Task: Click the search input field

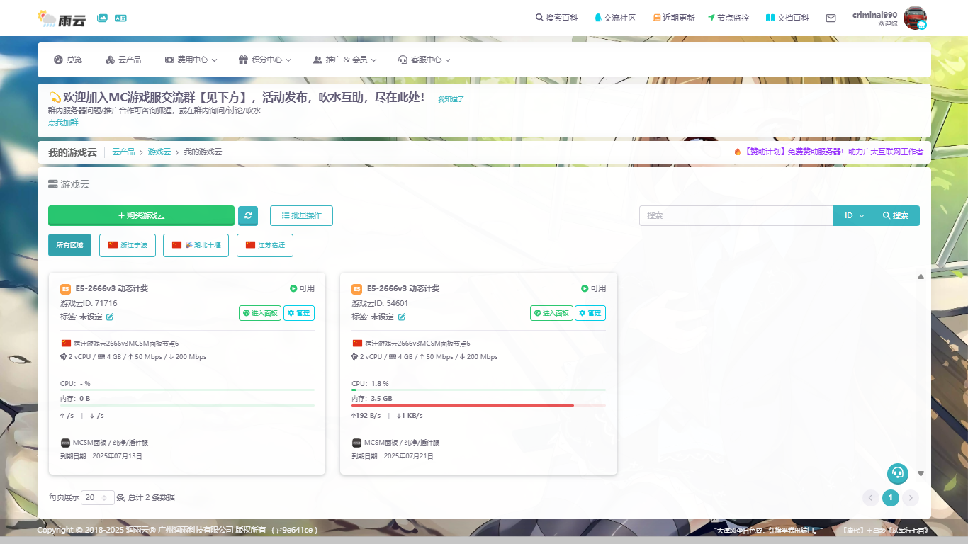Action: (x=735, y=215)
